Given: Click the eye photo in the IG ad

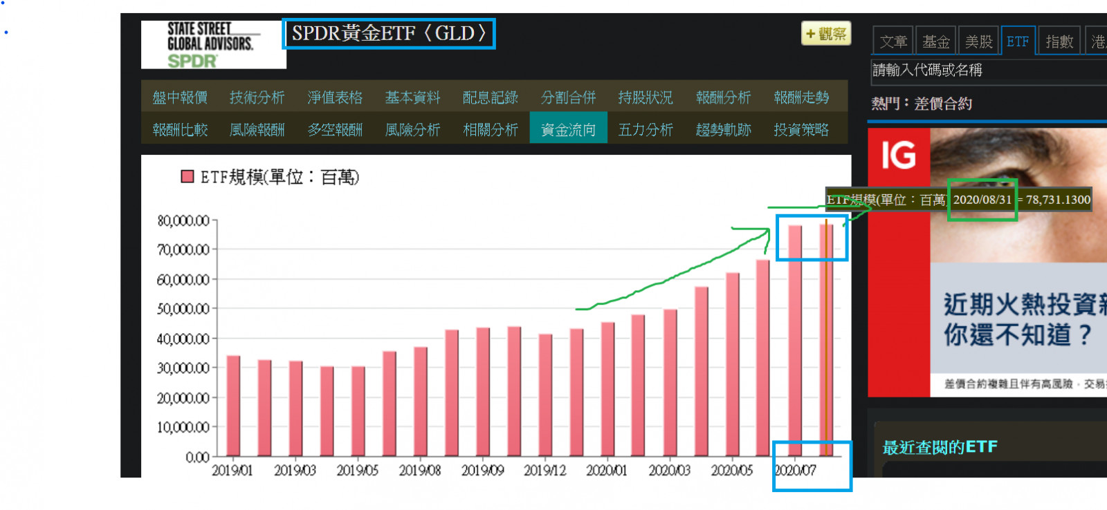Looking at the screenshot, I should pos(1018,196).
